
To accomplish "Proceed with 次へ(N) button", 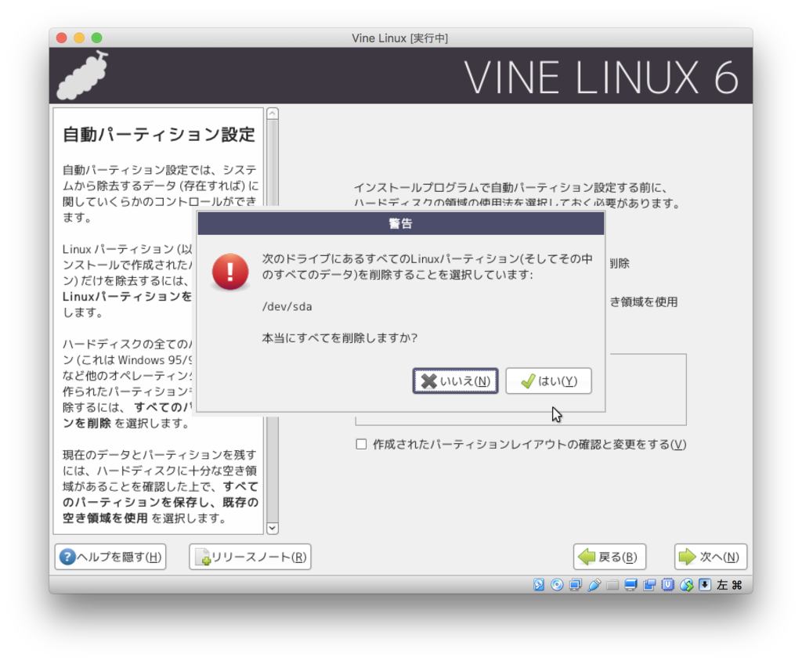I will [x=710, y=557].
